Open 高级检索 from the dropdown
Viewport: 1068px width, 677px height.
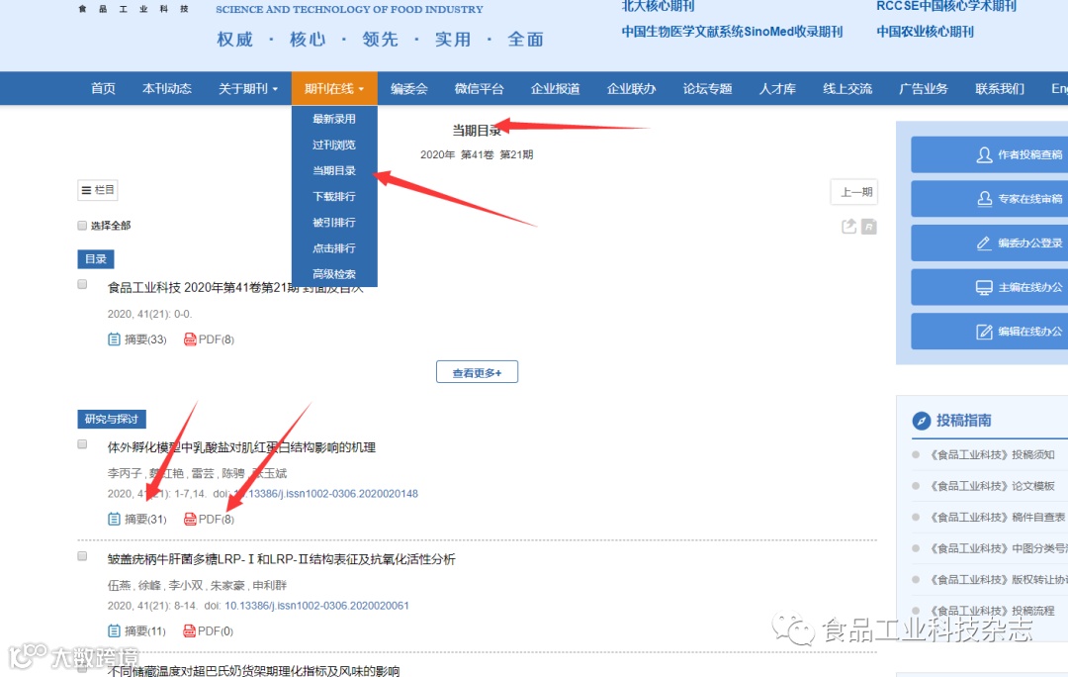(x=334, y=274)
